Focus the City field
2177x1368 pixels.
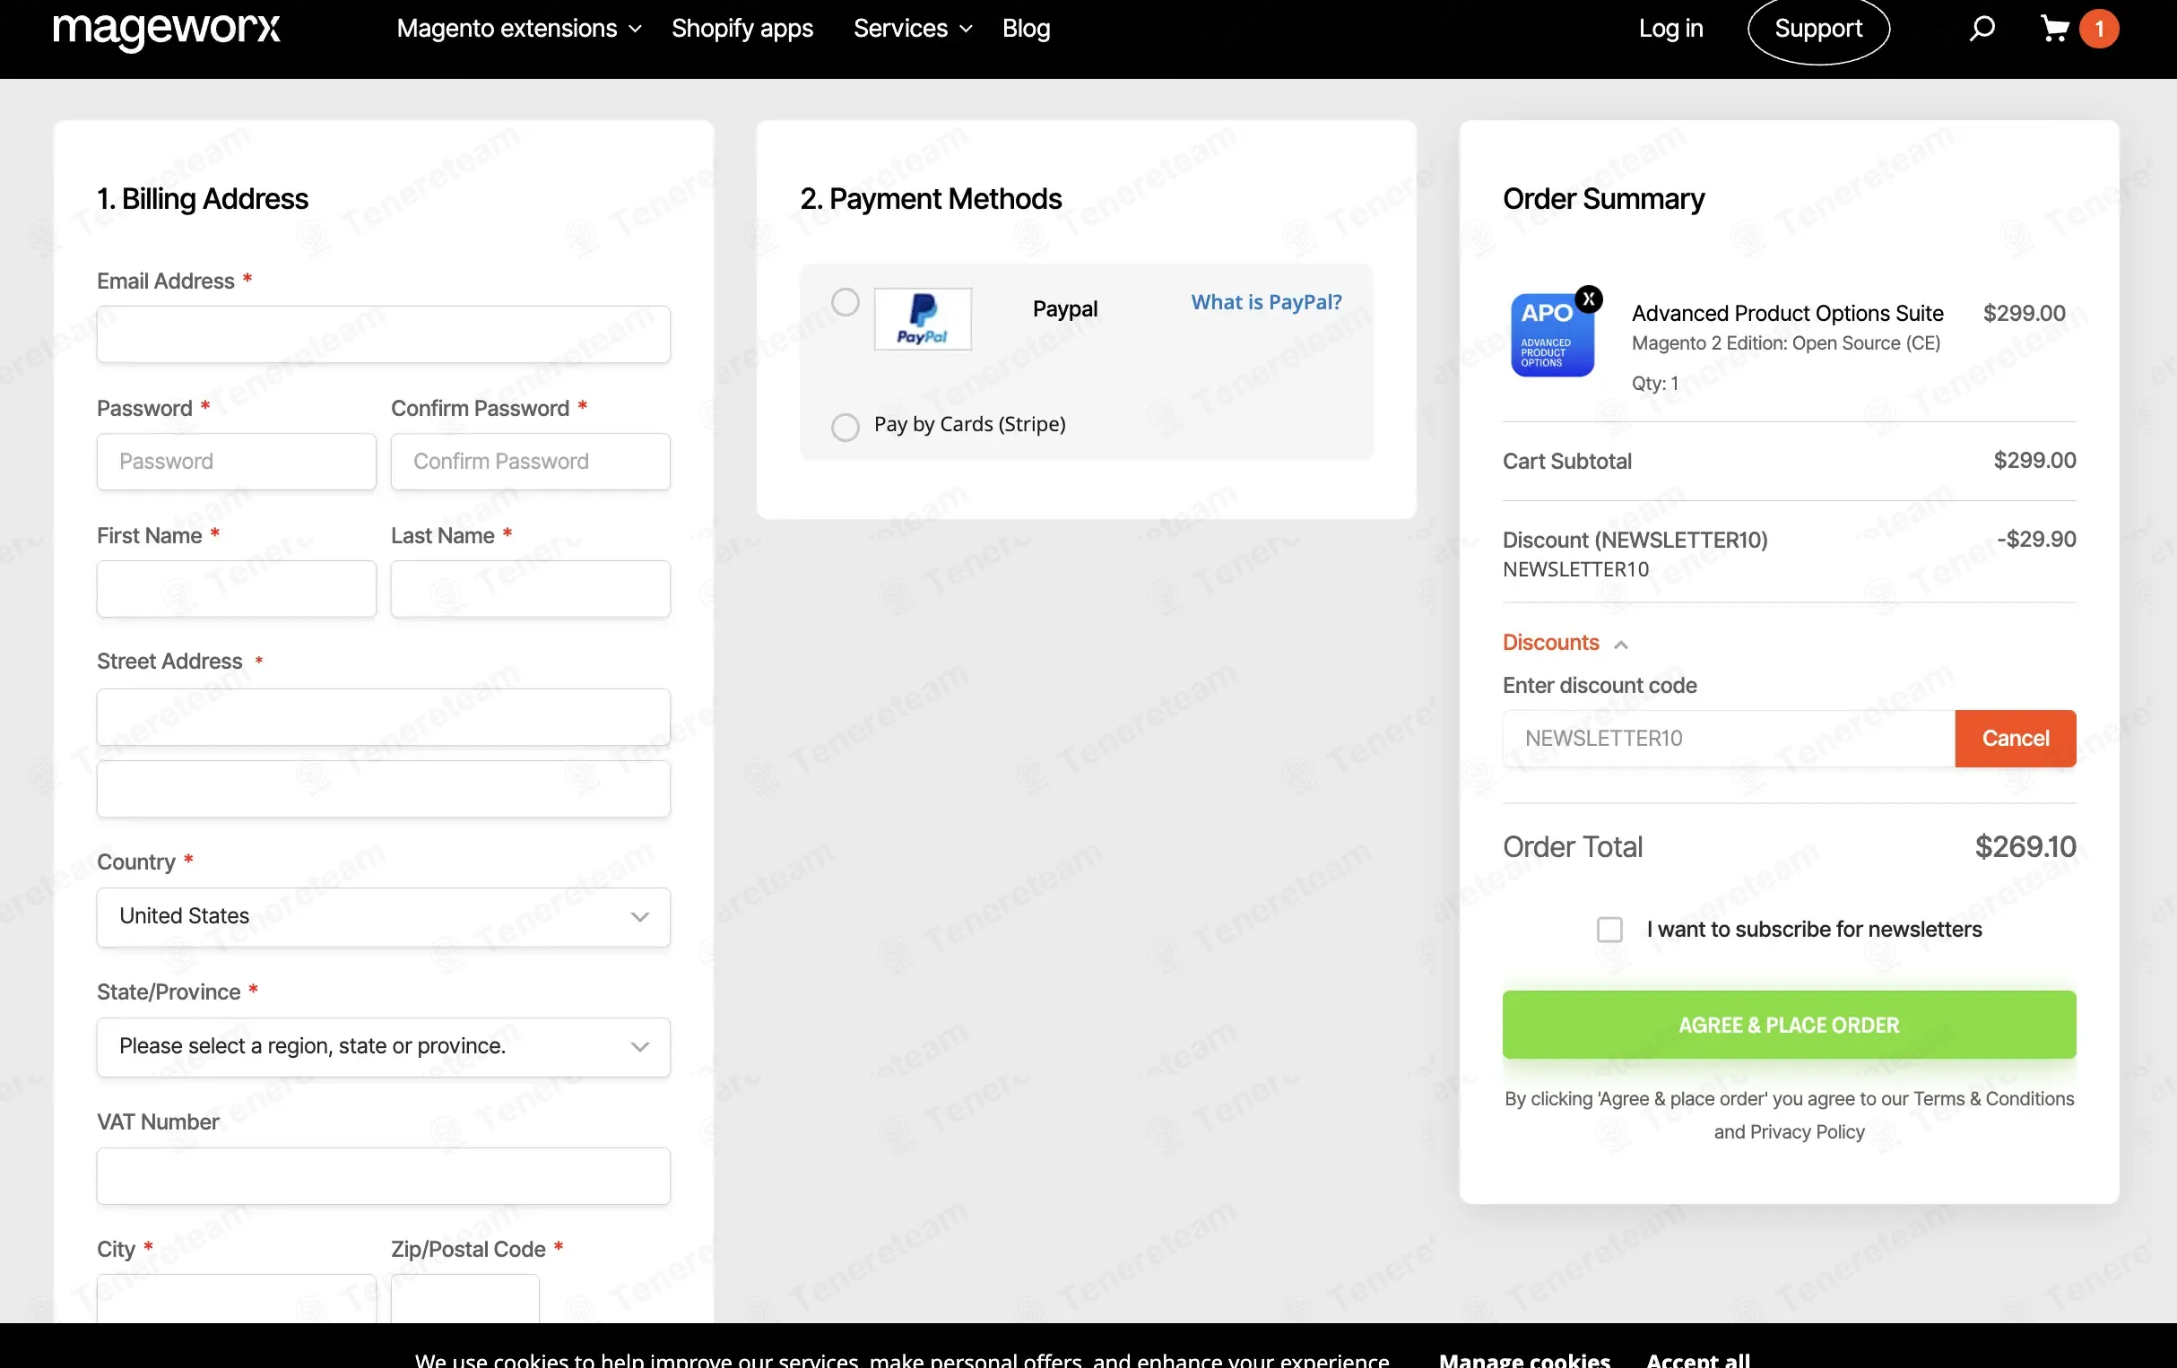point(236,1299)
